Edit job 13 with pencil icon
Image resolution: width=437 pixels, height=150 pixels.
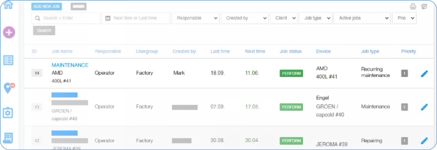click(424, 107)
